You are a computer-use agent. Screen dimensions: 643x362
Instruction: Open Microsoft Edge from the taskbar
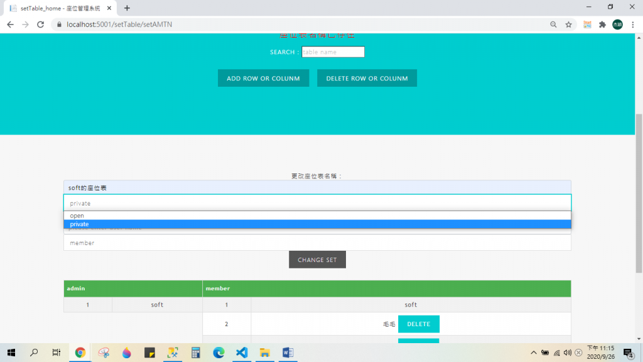pyautogui.click(x=219, y=353)
